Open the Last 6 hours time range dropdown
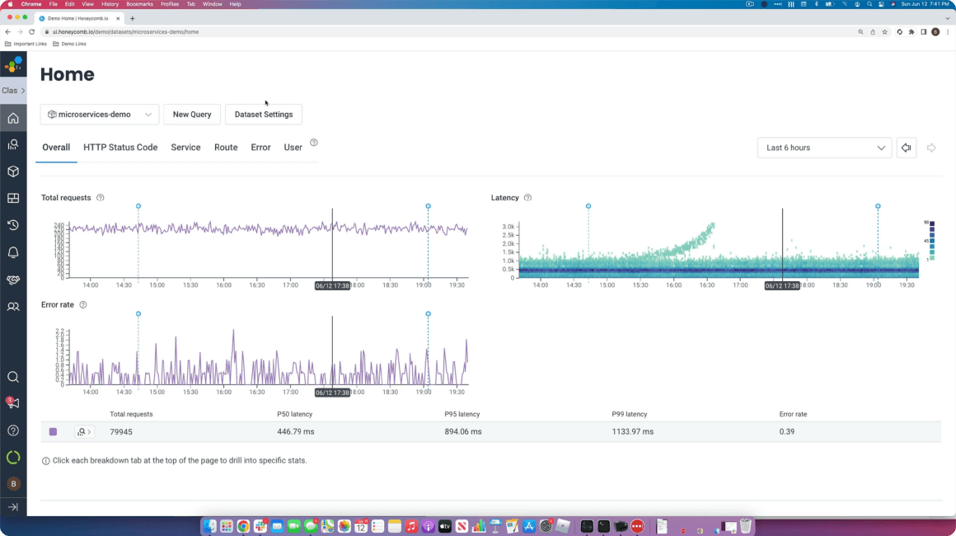Image resolution: width=956 pixels, height=536 pixels. coord(824,148)
